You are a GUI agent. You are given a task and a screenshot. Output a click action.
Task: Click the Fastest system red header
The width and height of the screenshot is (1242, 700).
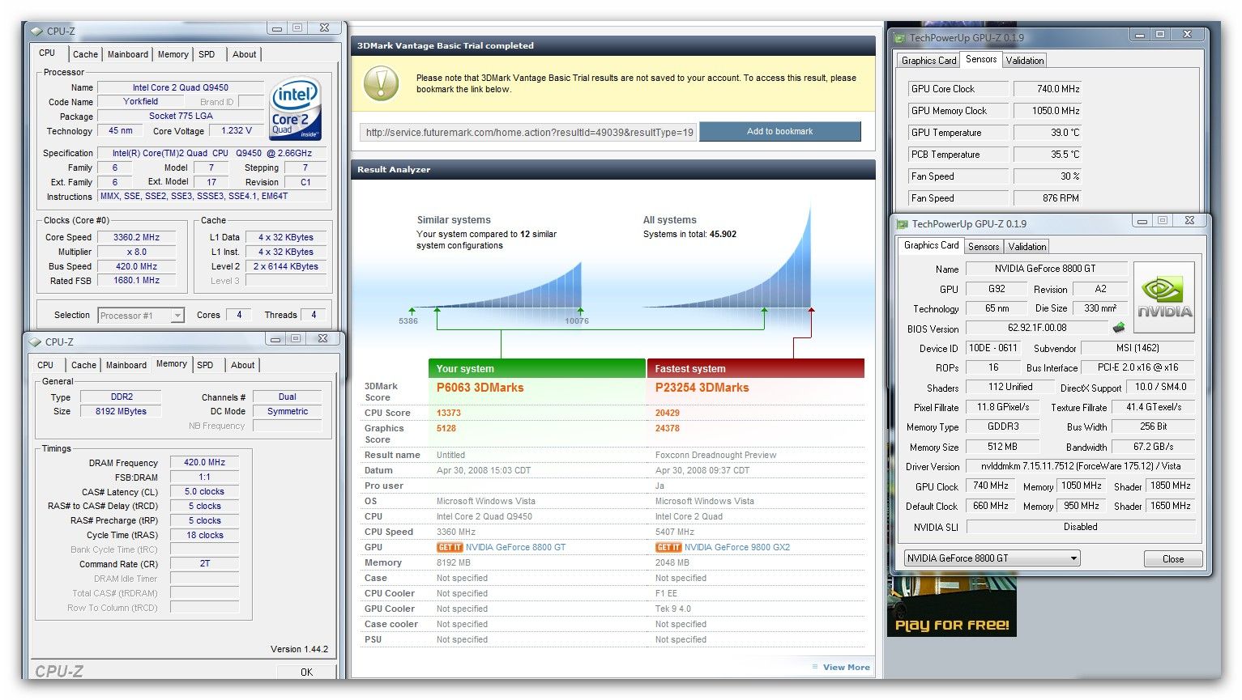[x=756, y=369]
